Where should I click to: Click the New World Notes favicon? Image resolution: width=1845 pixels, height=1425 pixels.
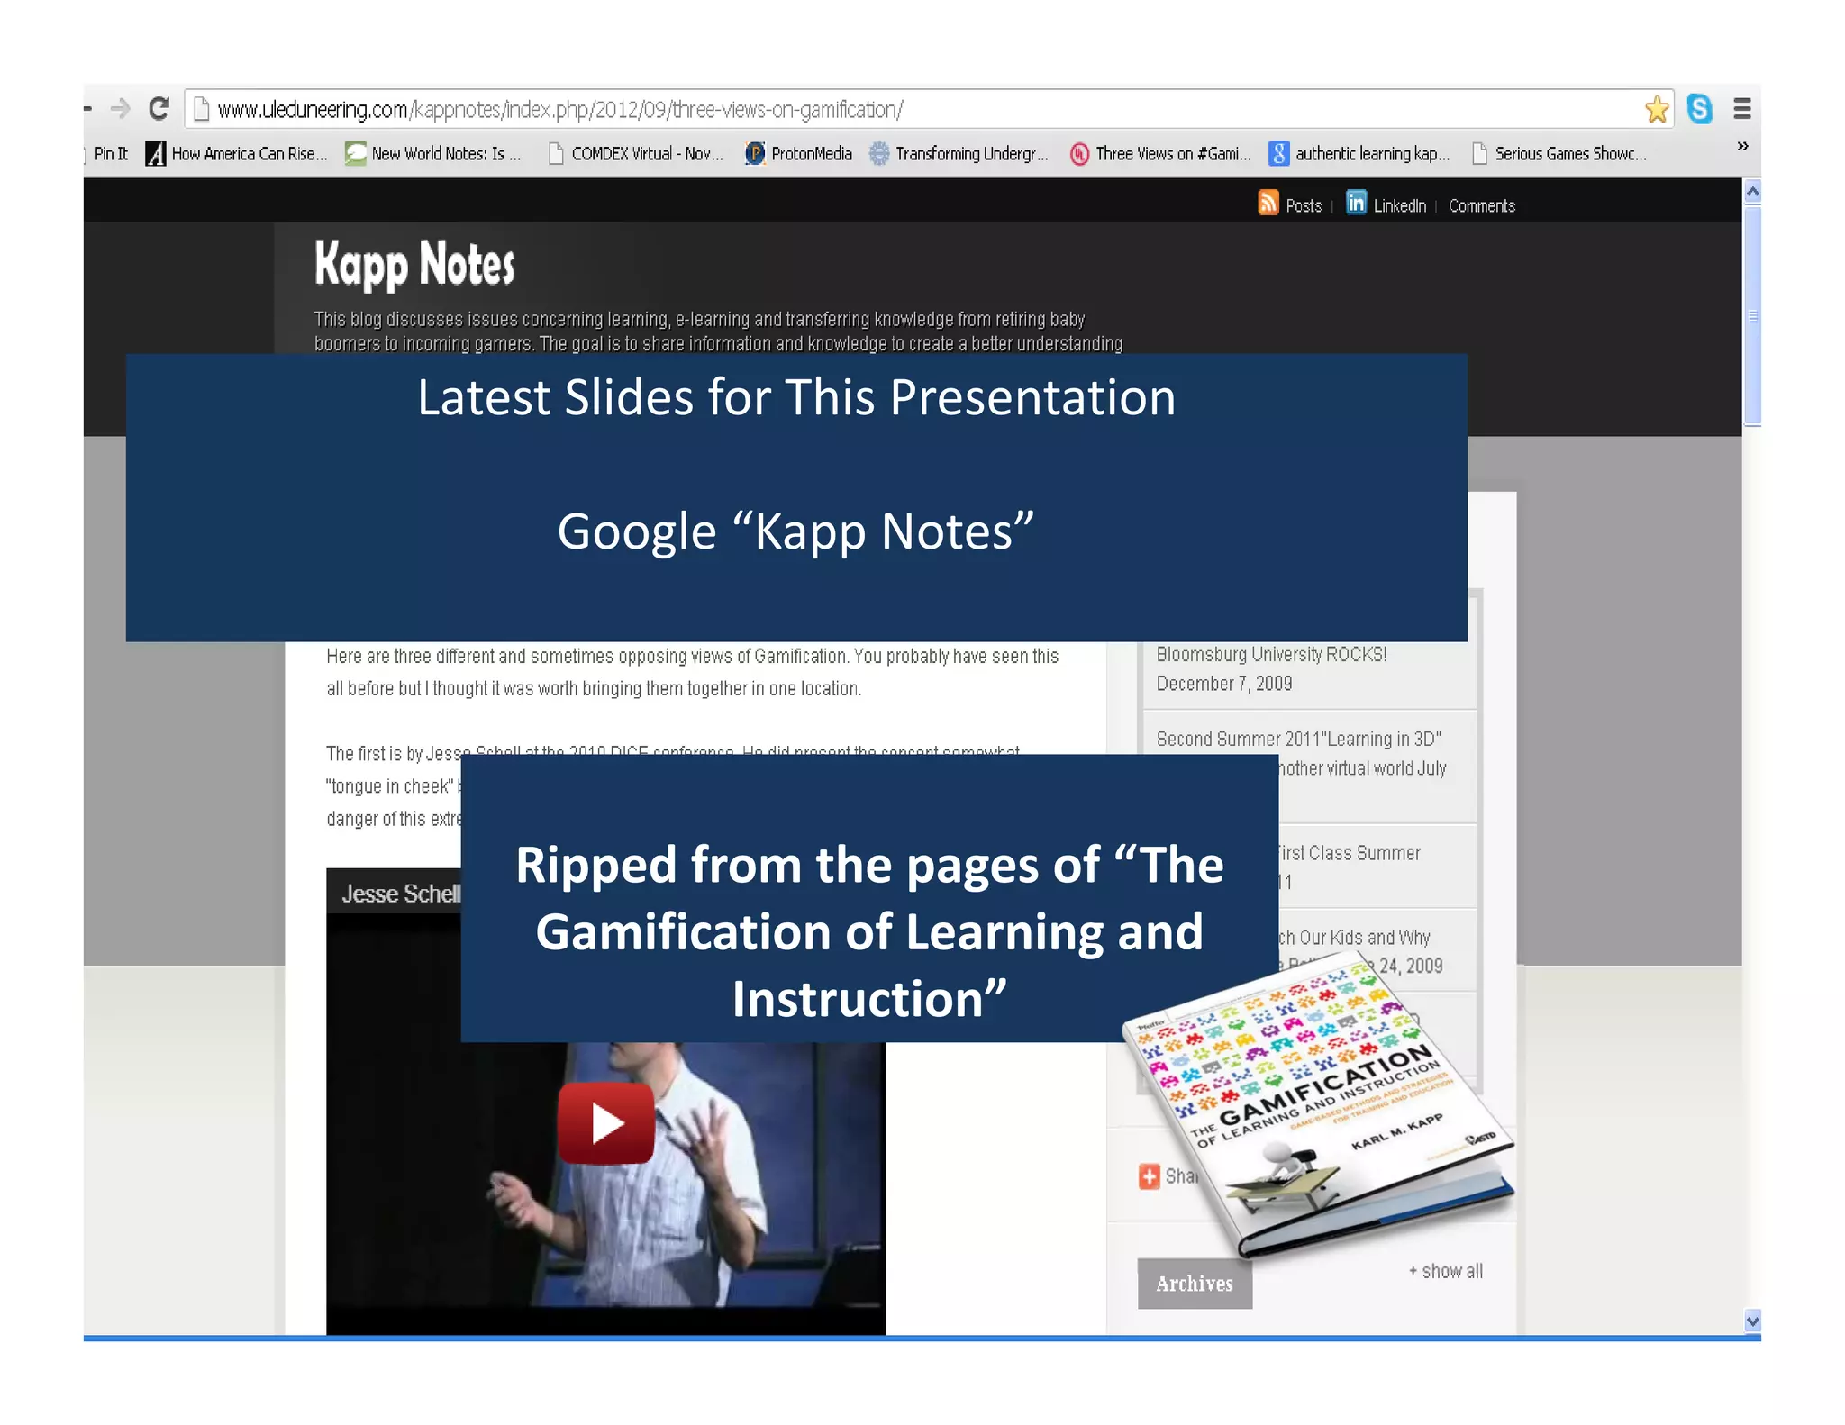point(356,154)
